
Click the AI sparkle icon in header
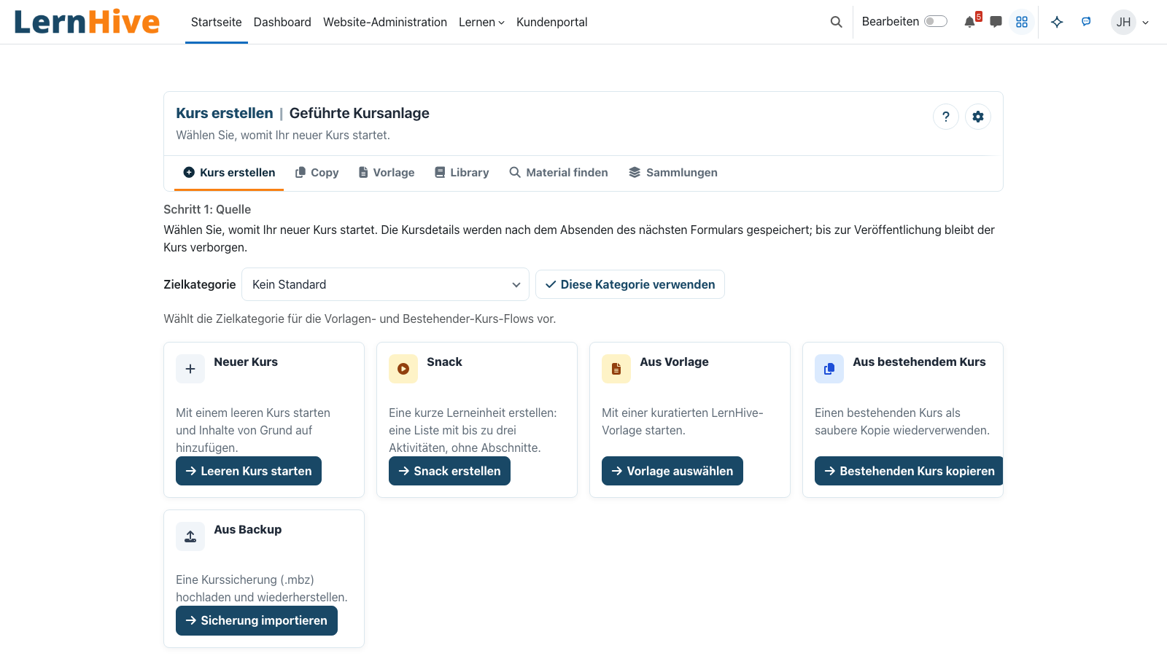click(x=1057, y=22)
